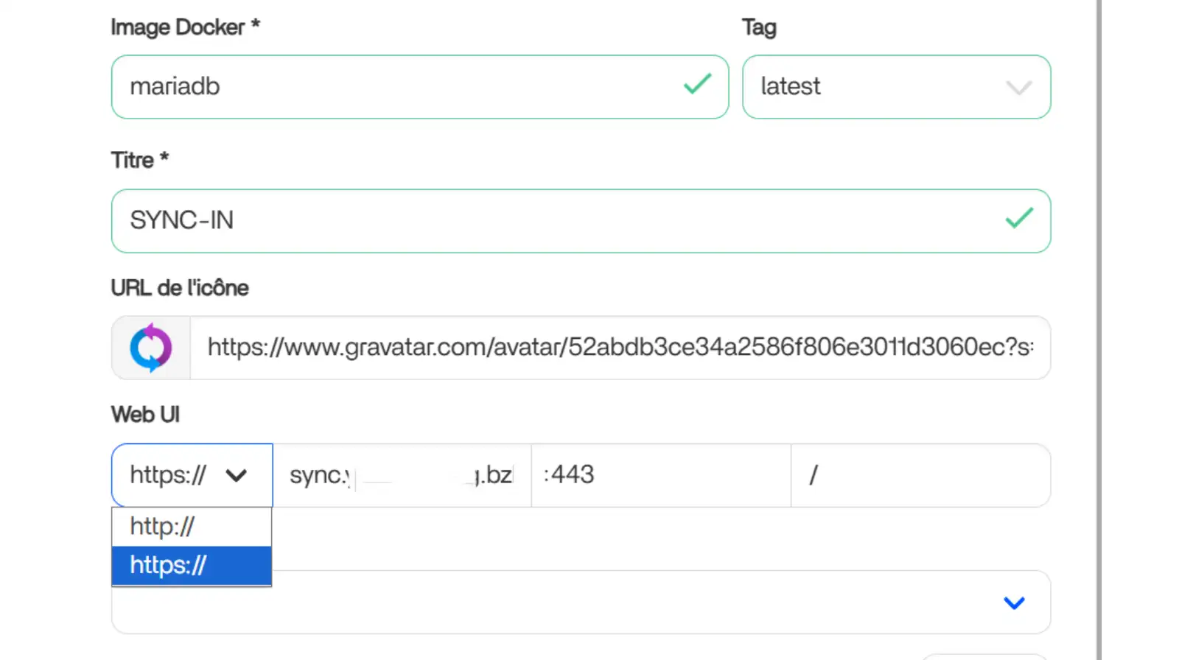Click the grey chevron in Tag field
This screenshot has height=660, width=1179.
pyautogui.click(x=1018, y=88)
